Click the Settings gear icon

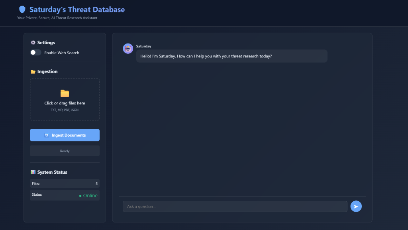[x=33, y=42]
